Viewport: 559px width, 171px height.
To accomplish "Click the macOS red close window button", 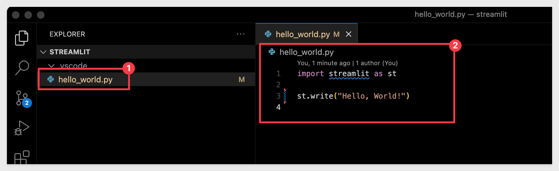I will (16, 15).
